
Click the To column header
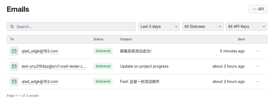coord(12,39)
